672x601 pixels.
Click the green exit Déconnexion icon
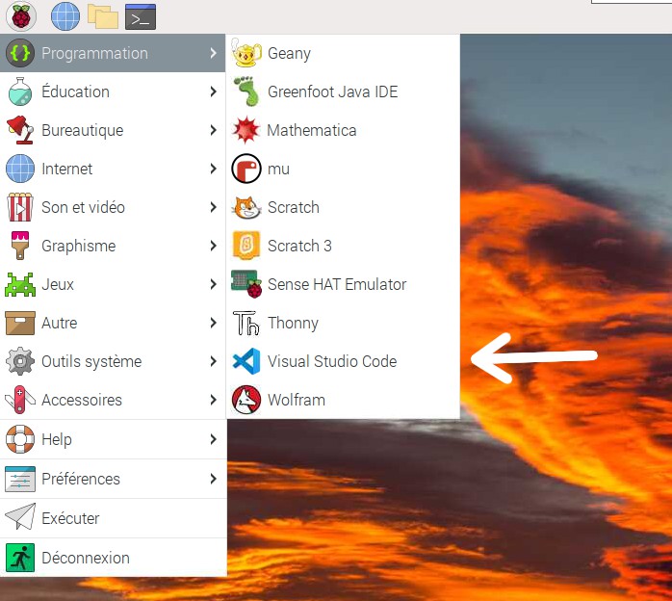pos(20,558)
